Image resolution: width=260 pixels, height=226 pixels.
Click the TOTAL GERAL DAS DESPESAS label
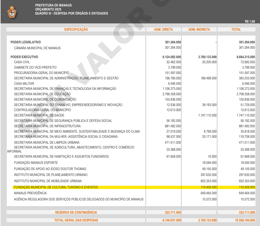[76, 220]
